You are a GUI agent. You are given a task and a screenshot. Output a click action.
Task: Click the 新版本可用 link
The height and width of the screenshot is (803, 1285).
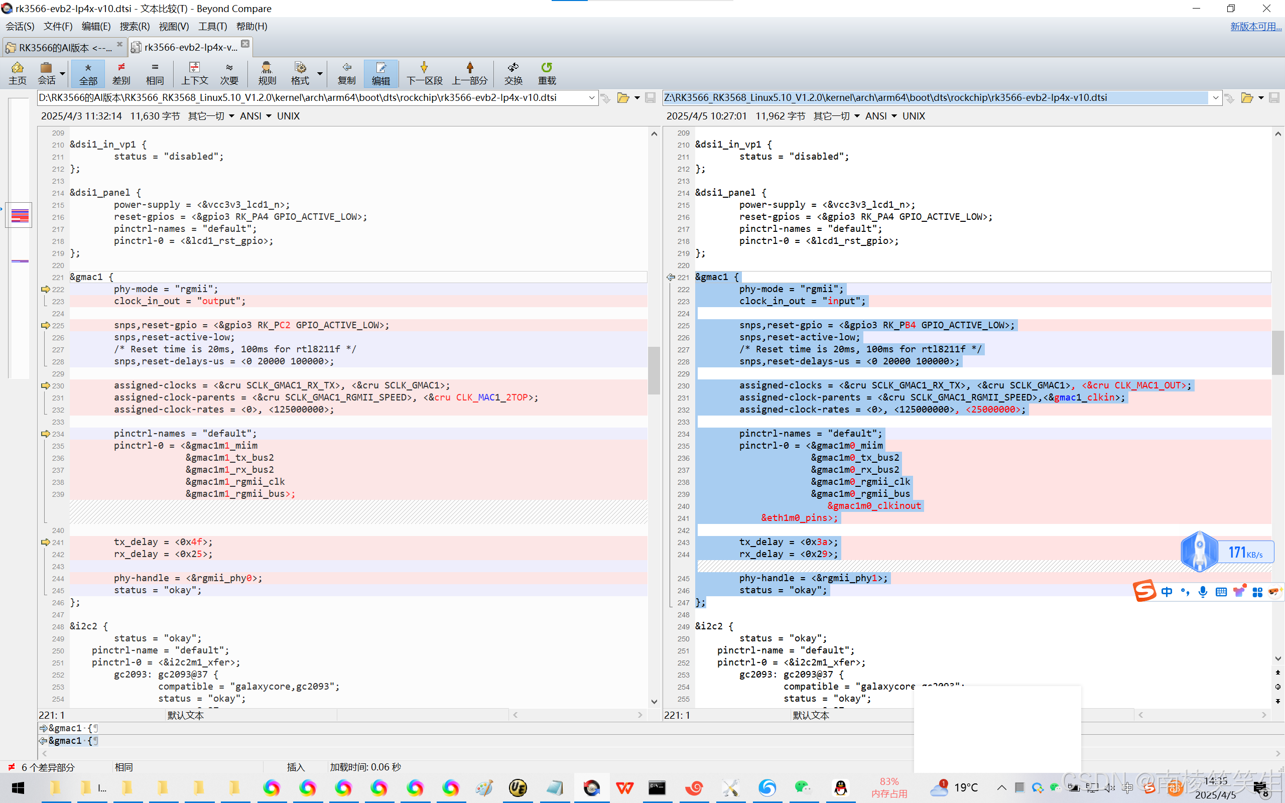coord(1255,26)
